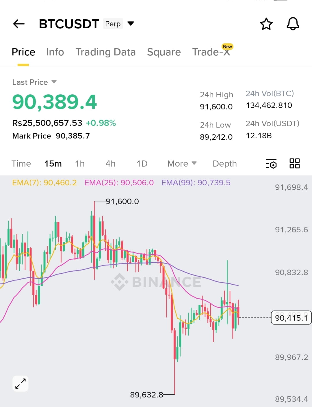Expand the More timeframes dropdown
312x407 pixels.
point(182,164)
